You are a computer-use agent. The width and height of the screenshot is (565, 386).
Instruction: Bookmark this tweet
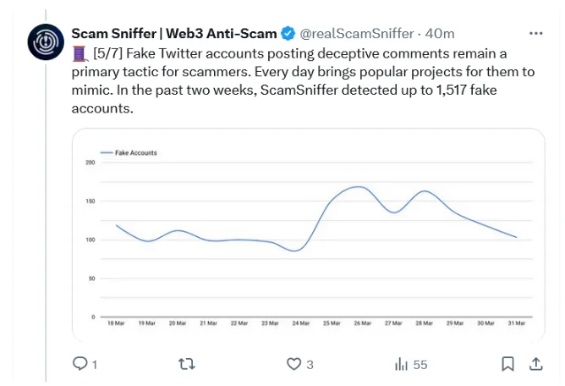[507, 364]
